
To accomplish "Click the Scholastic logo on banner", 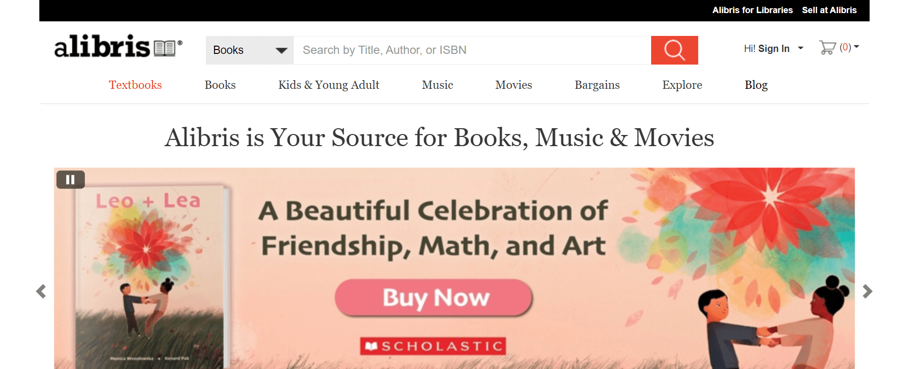I will pyautogui.click(x=433, y=346).
